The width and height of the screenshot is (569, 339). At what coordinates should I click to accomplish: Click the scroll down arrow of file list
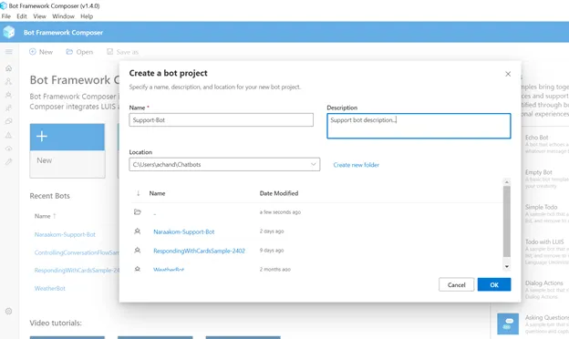[x=507, y=266]
